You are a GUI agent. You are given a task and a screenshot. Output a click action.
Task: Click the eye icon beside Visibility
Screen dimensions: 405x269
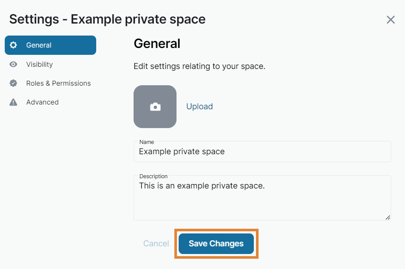tap(13, 64)
